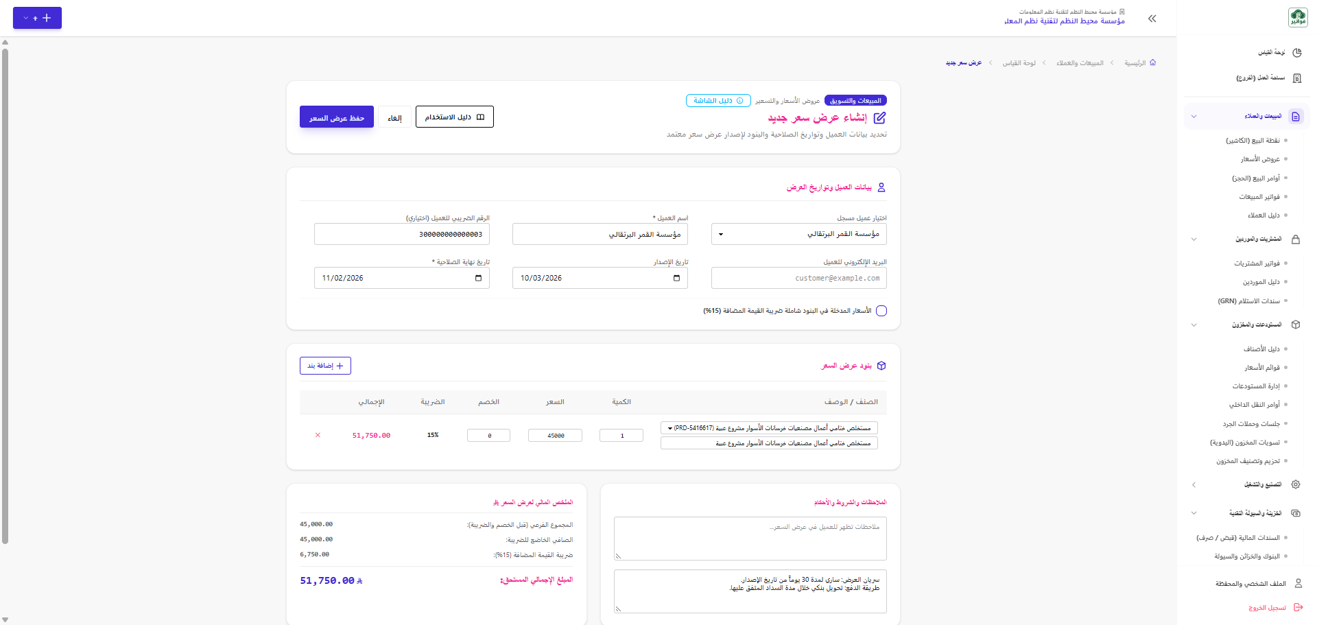The width and height of the screenshot is (1317, 625).
Task: Expand the التصنيع والتشغيل section chevron
Action: [1194, 484]
